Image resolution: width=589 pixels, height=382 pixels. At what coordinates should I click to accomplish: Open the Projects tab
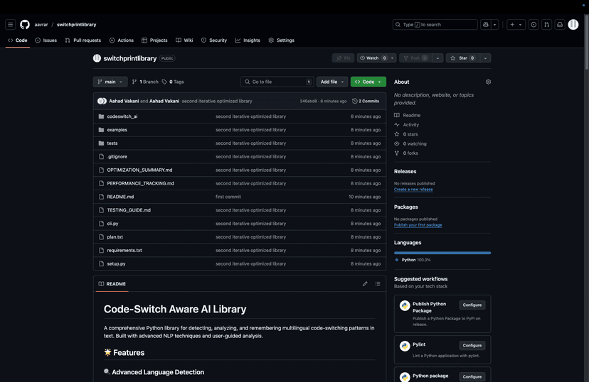coord(154,40)
